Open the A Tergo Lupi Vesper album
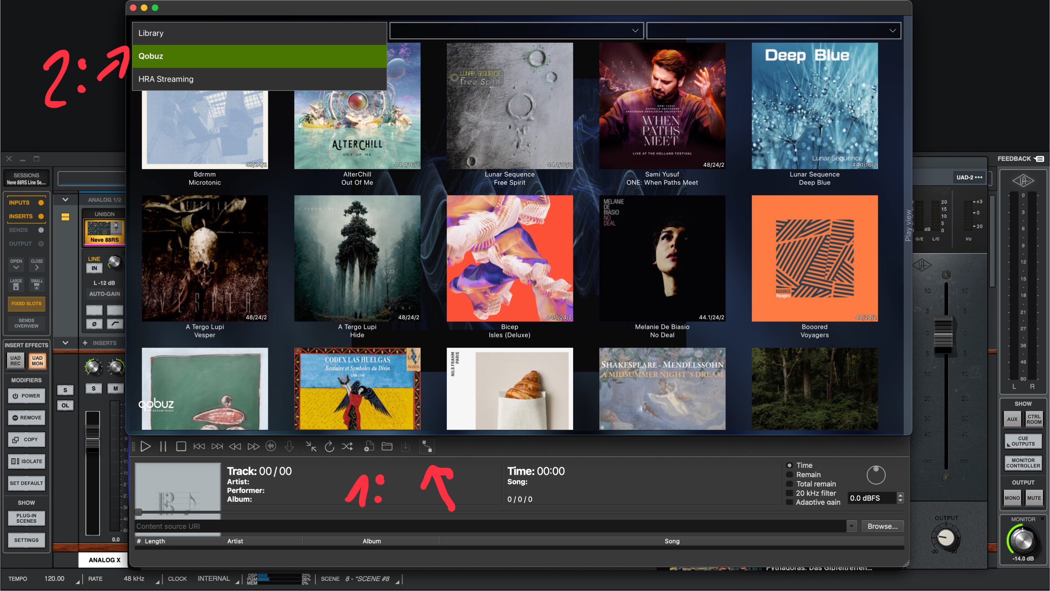 205,258
